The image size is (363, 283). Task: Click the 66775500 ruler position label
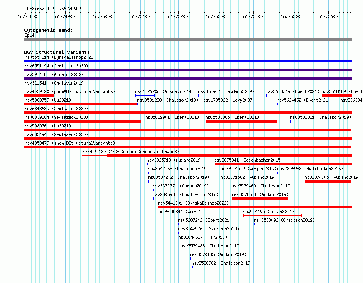pos(290,16)
